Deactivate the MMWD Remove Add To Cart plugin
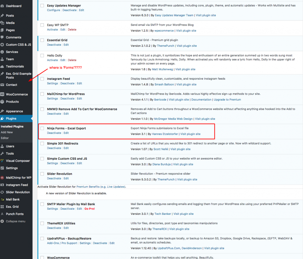 click(x=54, y=114)
